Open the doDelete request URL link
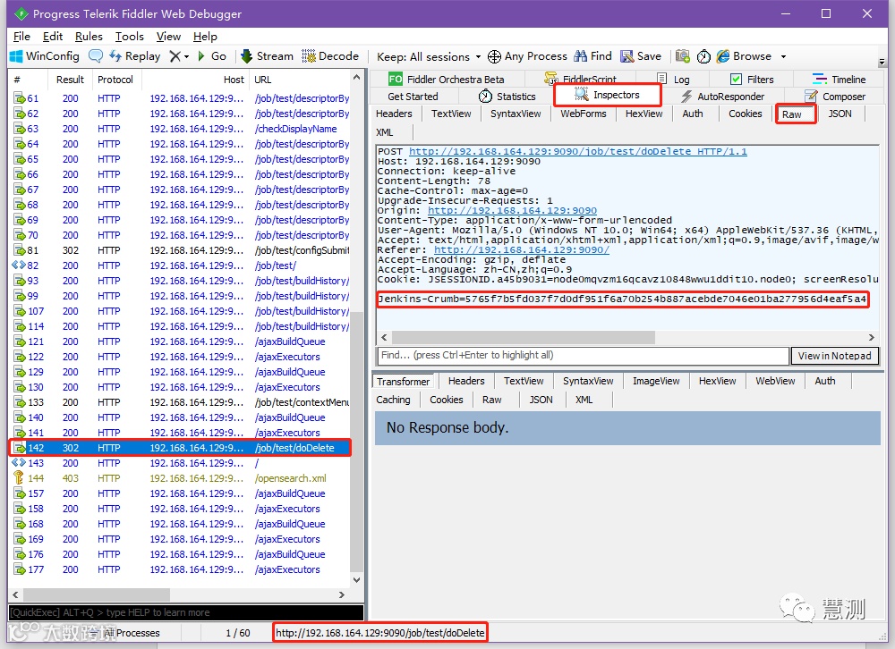Screen dimensions: 895x649 pyautogui.click(x=577, y=151)
